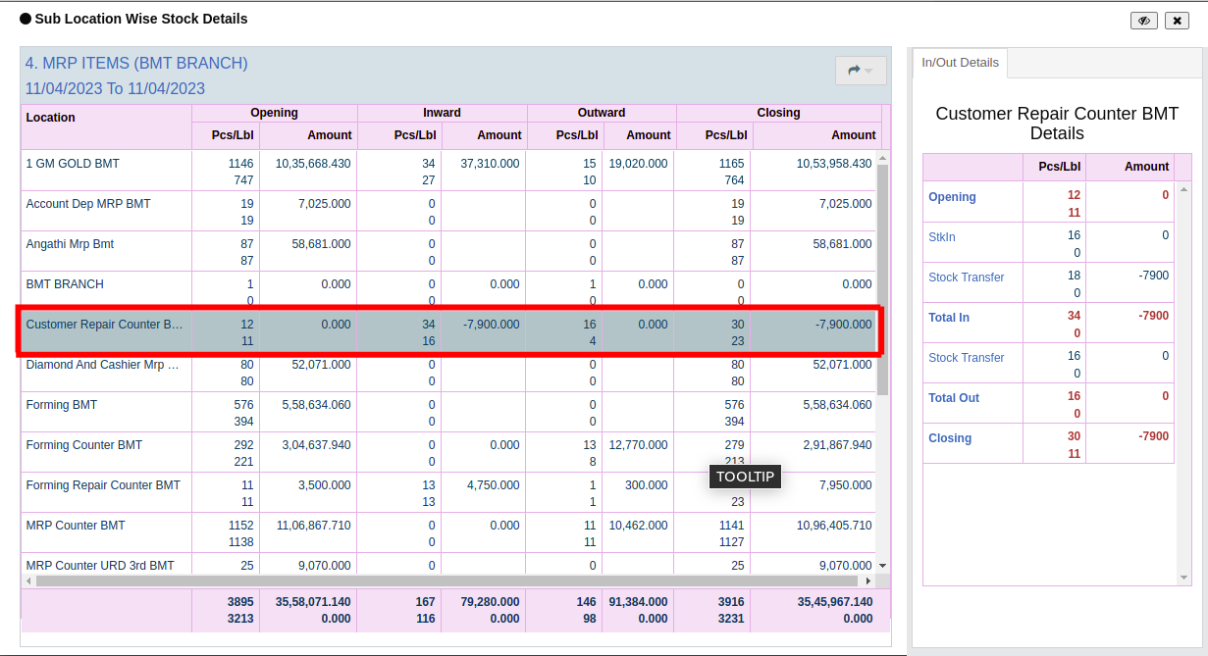Select the MRP Counter URD 3rd BMT row
This screenshot has width=1208, height=656.
[x=448, y=564]
